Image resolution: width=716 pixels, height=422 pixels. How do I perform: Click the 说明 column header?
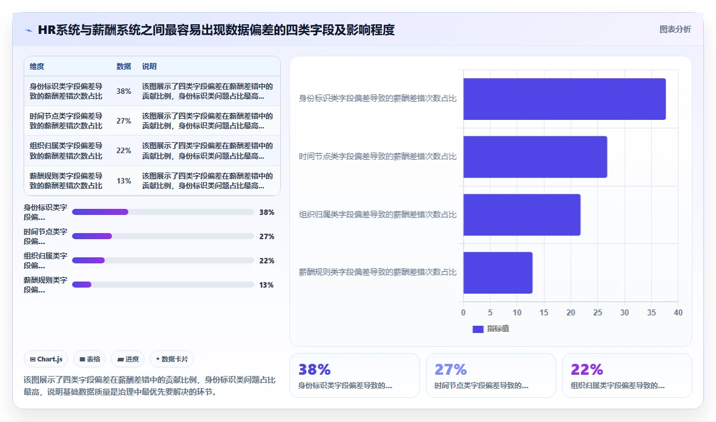point(149,66)
